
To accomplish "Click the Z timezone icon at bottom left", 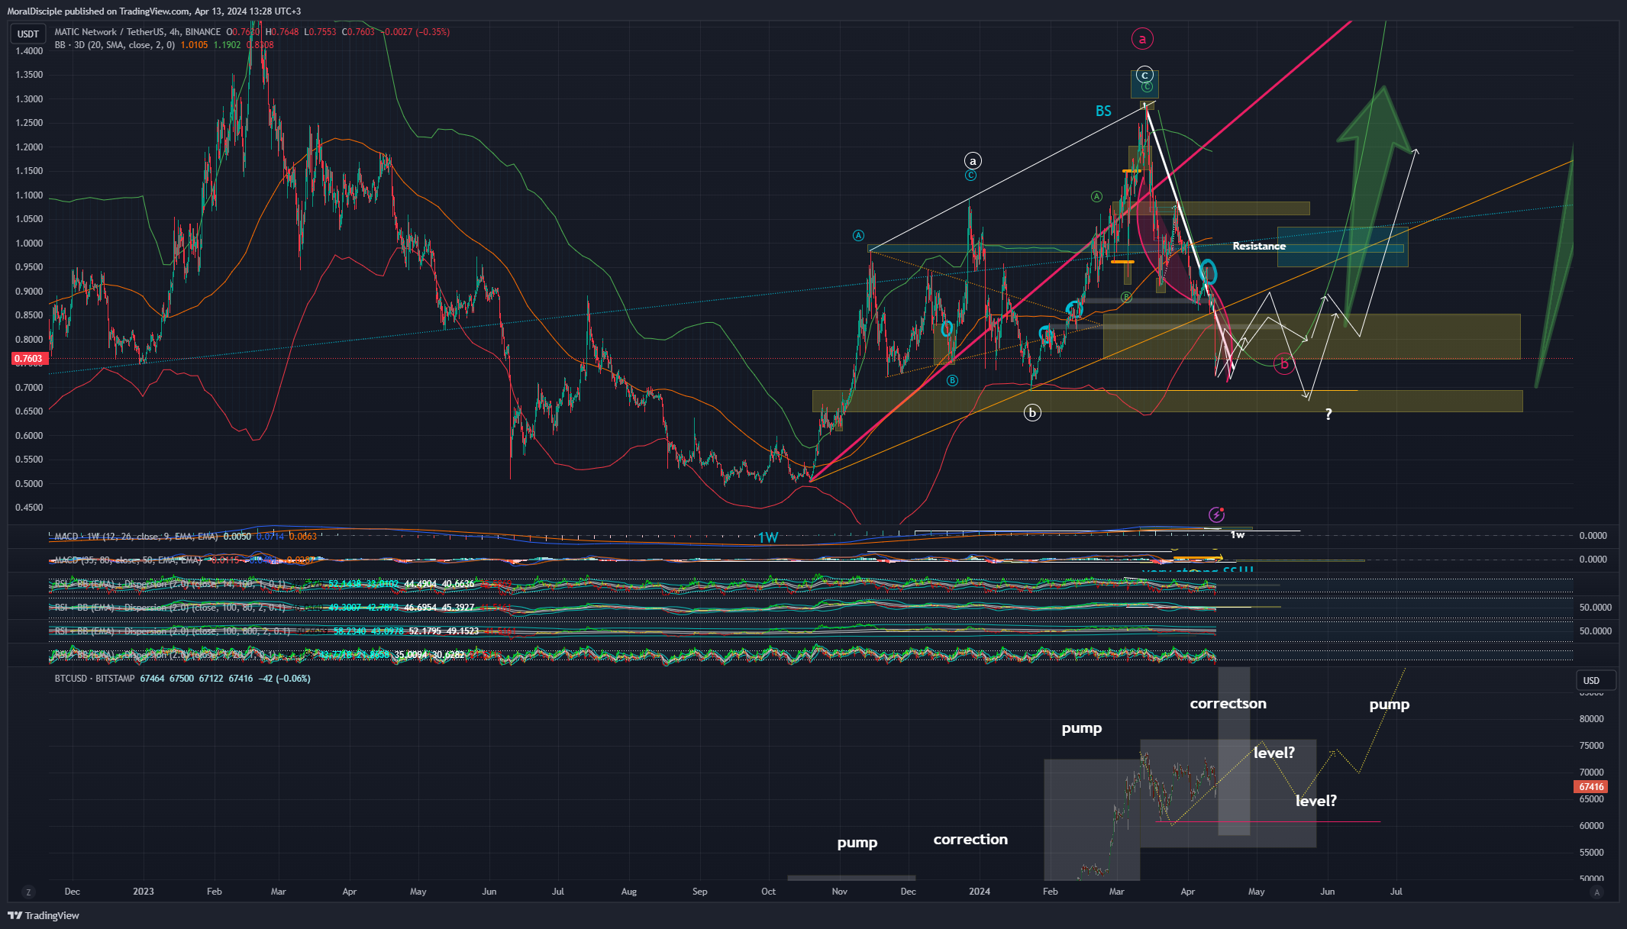I will coord(28,892).
